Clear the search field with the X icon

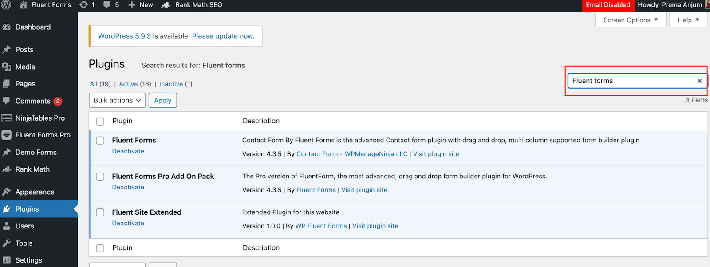pos(699,81)
